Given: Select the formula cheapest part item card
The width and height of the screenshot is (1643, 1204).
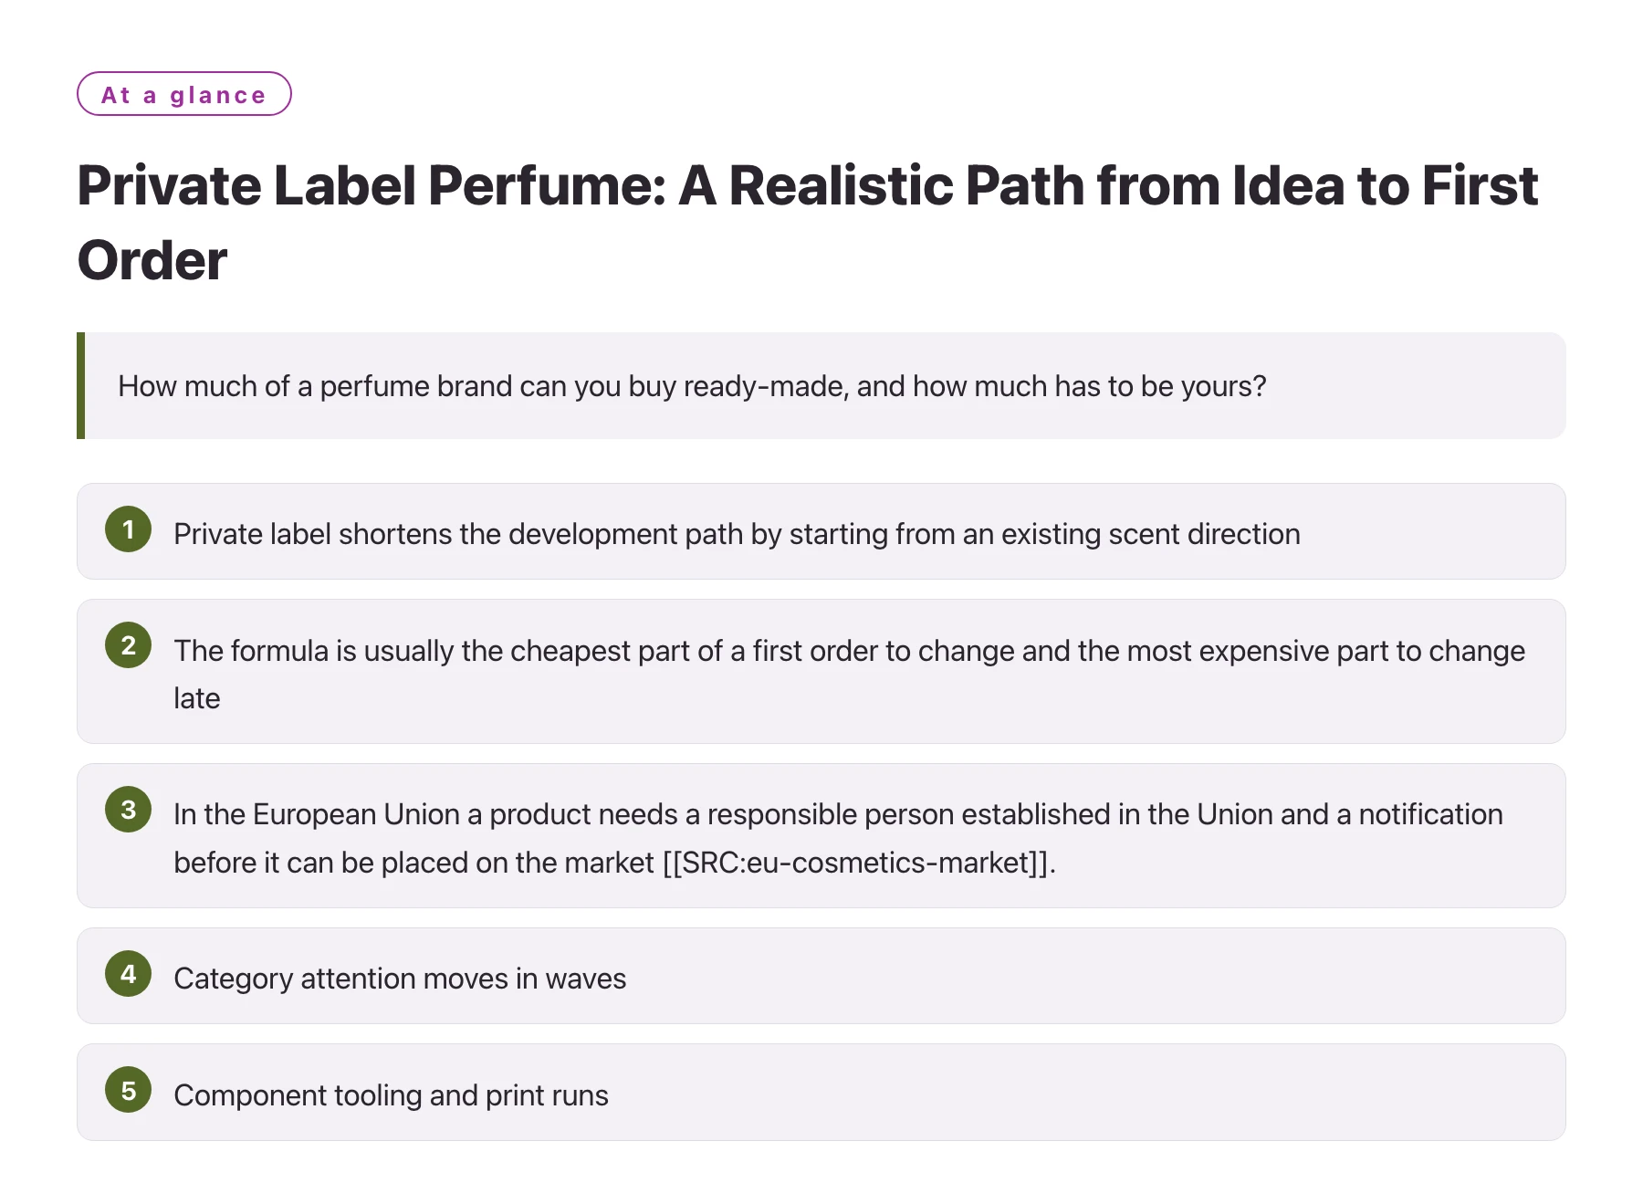Looking at the screenshot, I should pos(821,671).
